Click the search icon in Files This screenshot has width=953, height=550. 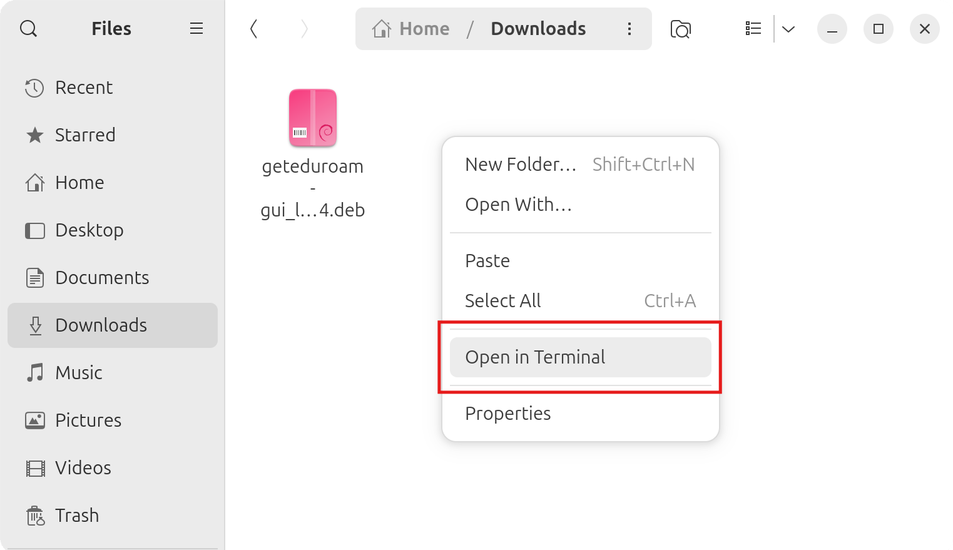pyautogui.click(x=29, y=29)
